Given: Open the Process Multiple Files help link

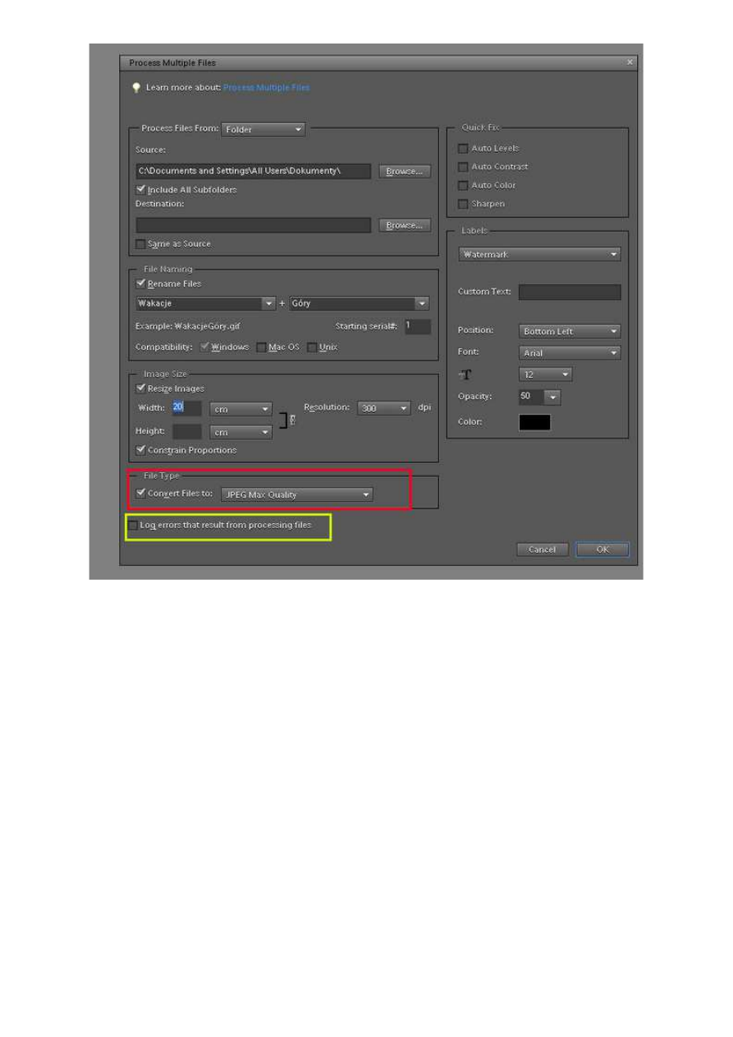Looking at the screenshot, I should tap(266, 88).
